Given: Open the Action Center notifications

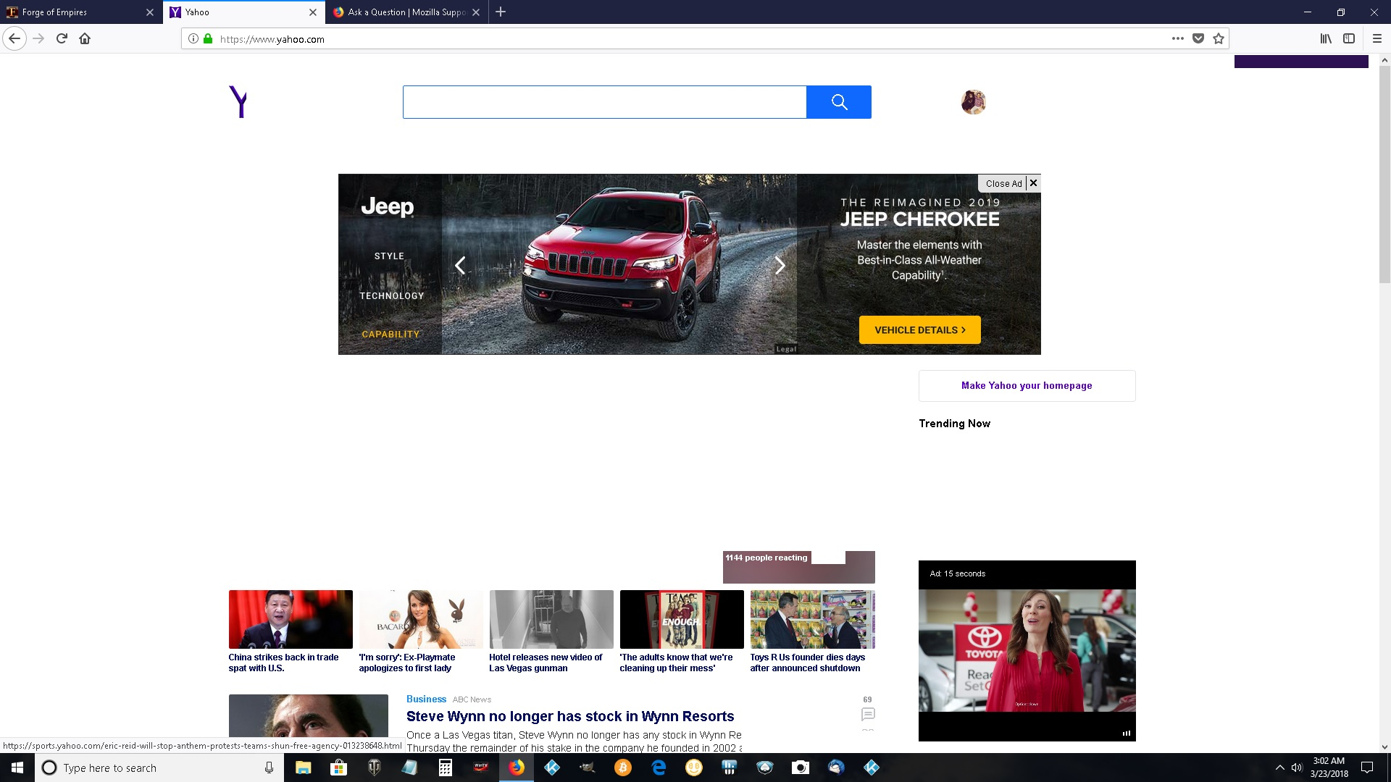Looking at the screenshot, I should coord(1367,768).
